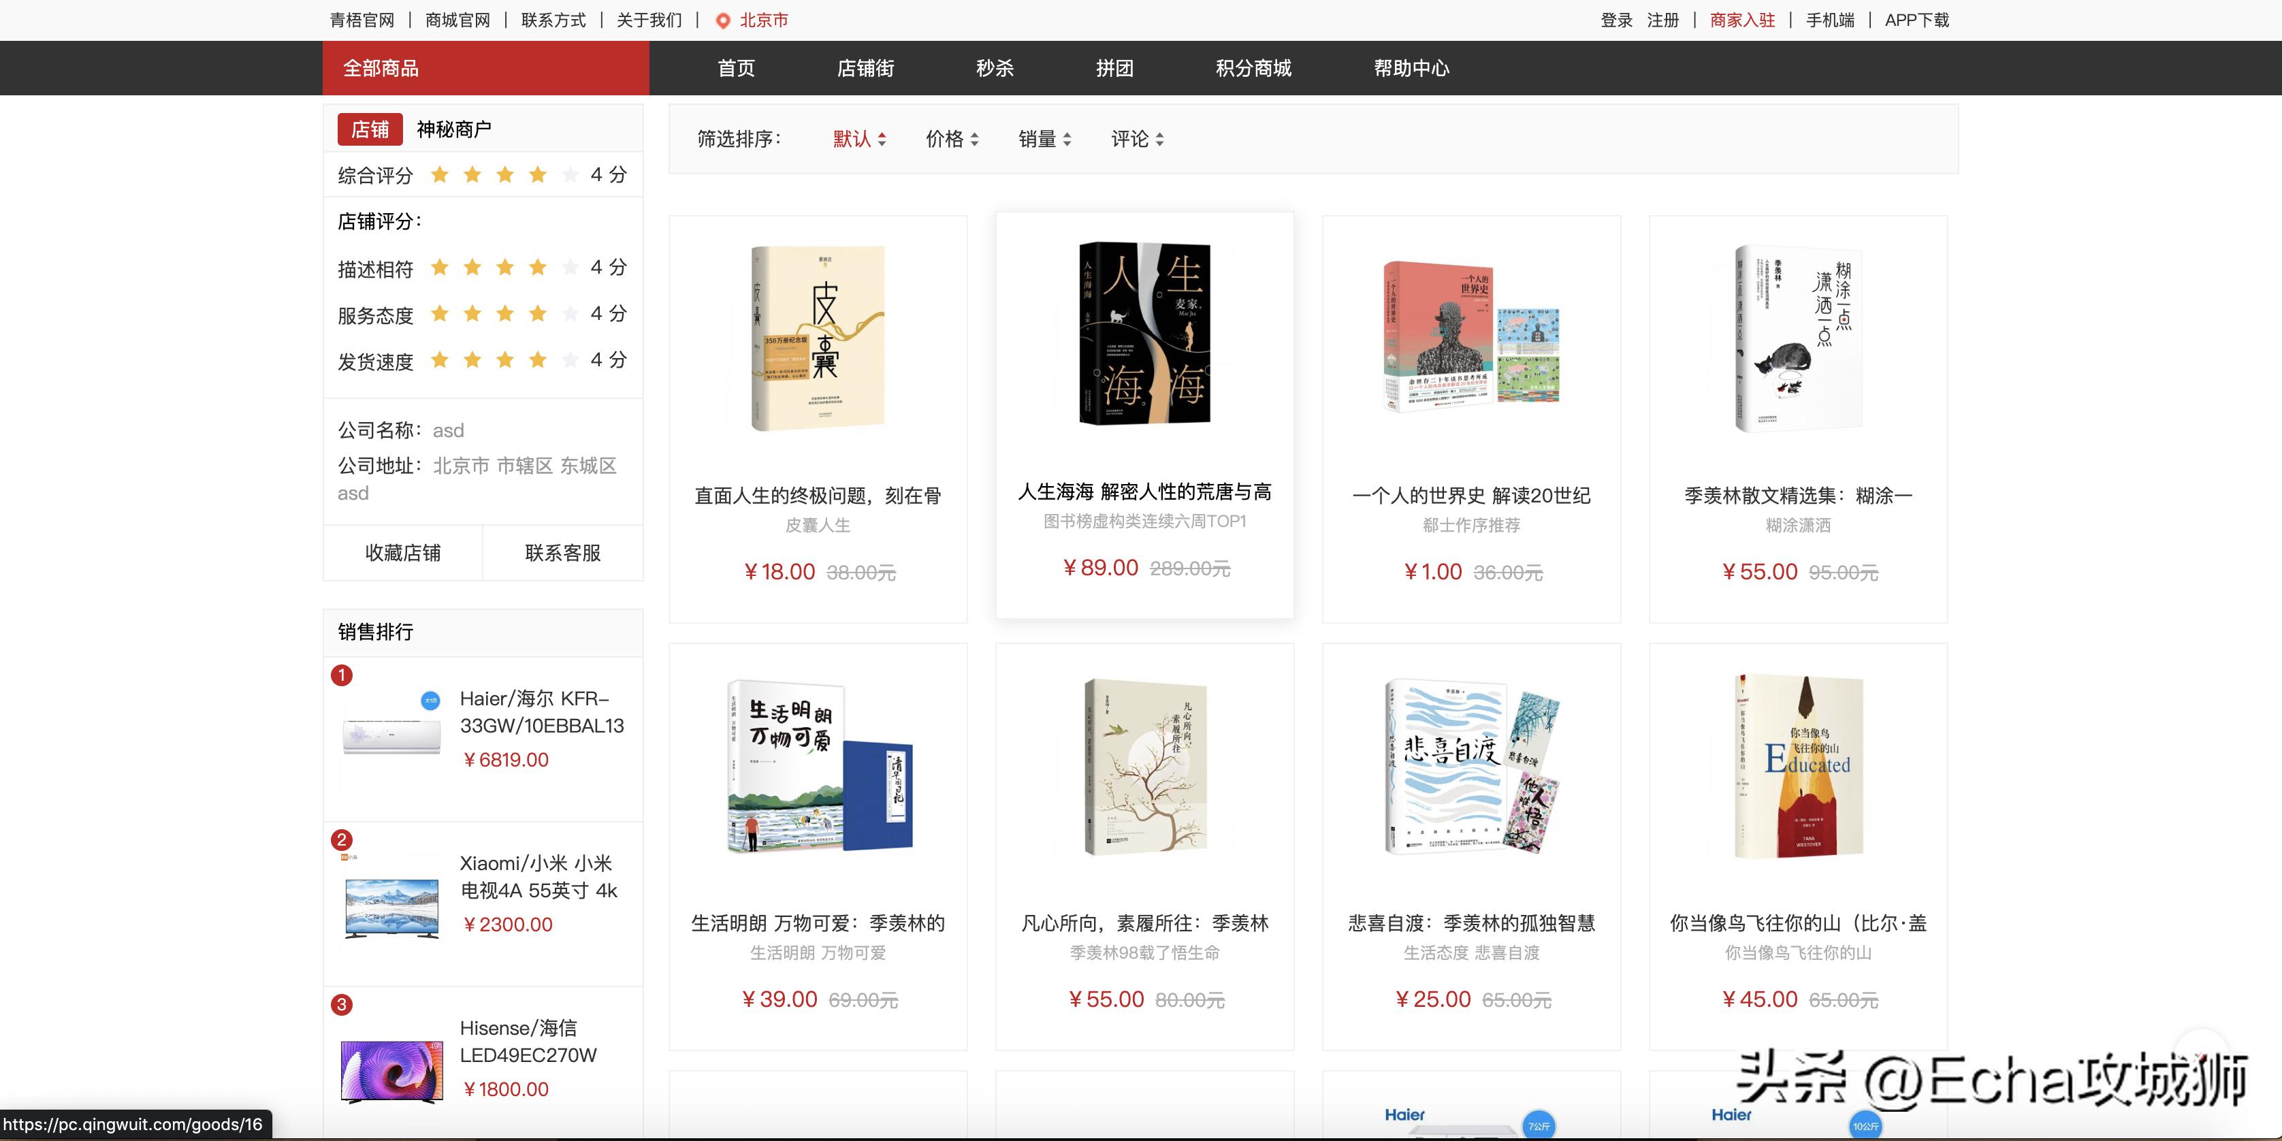Click the location pin icon beside 北京市

[x=723, y=20]
